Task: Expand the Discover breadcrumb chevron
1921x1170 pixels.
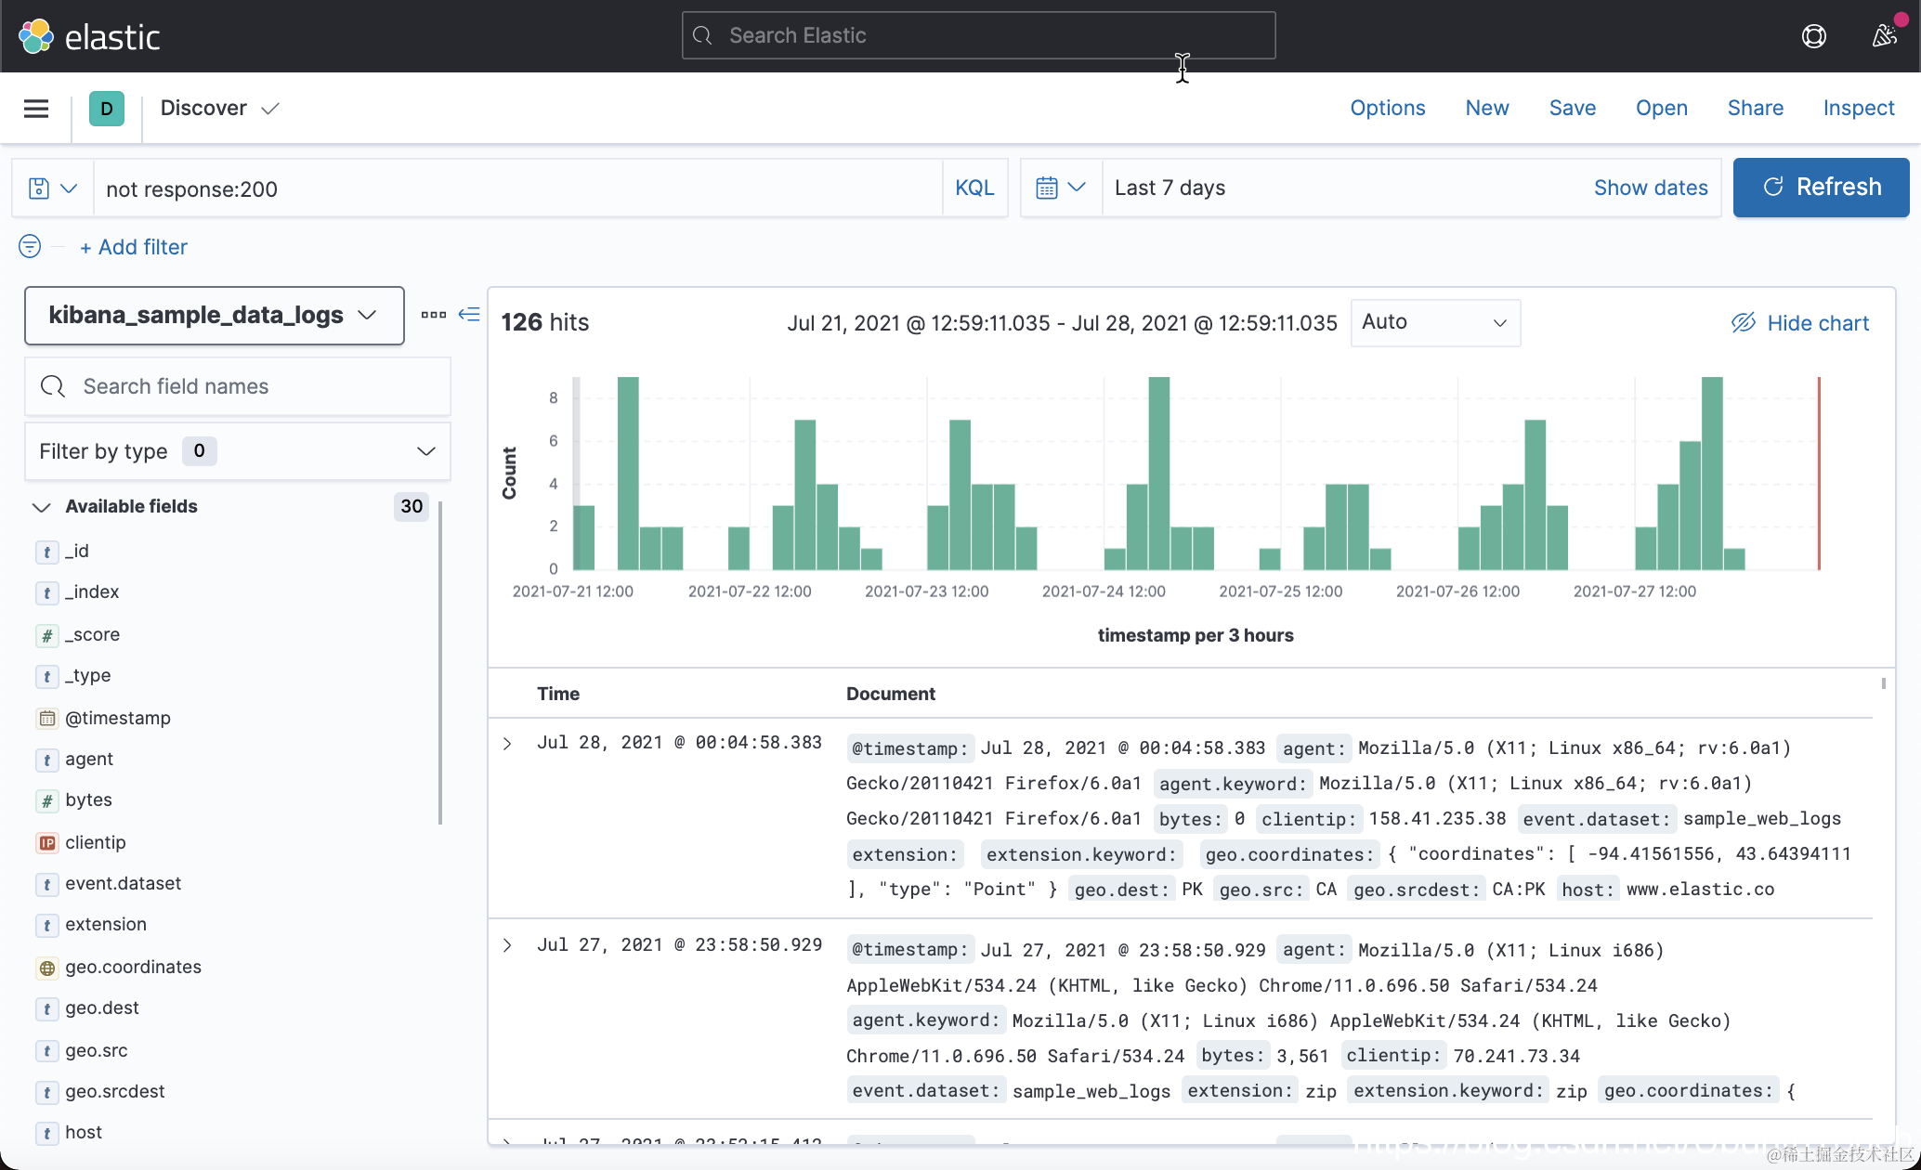Action: point(270,109)
